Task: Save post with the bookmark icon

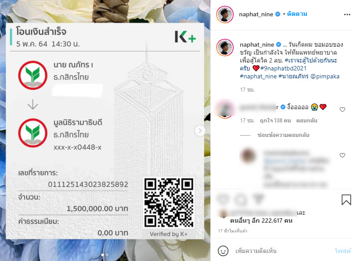Action: (346, 199)
